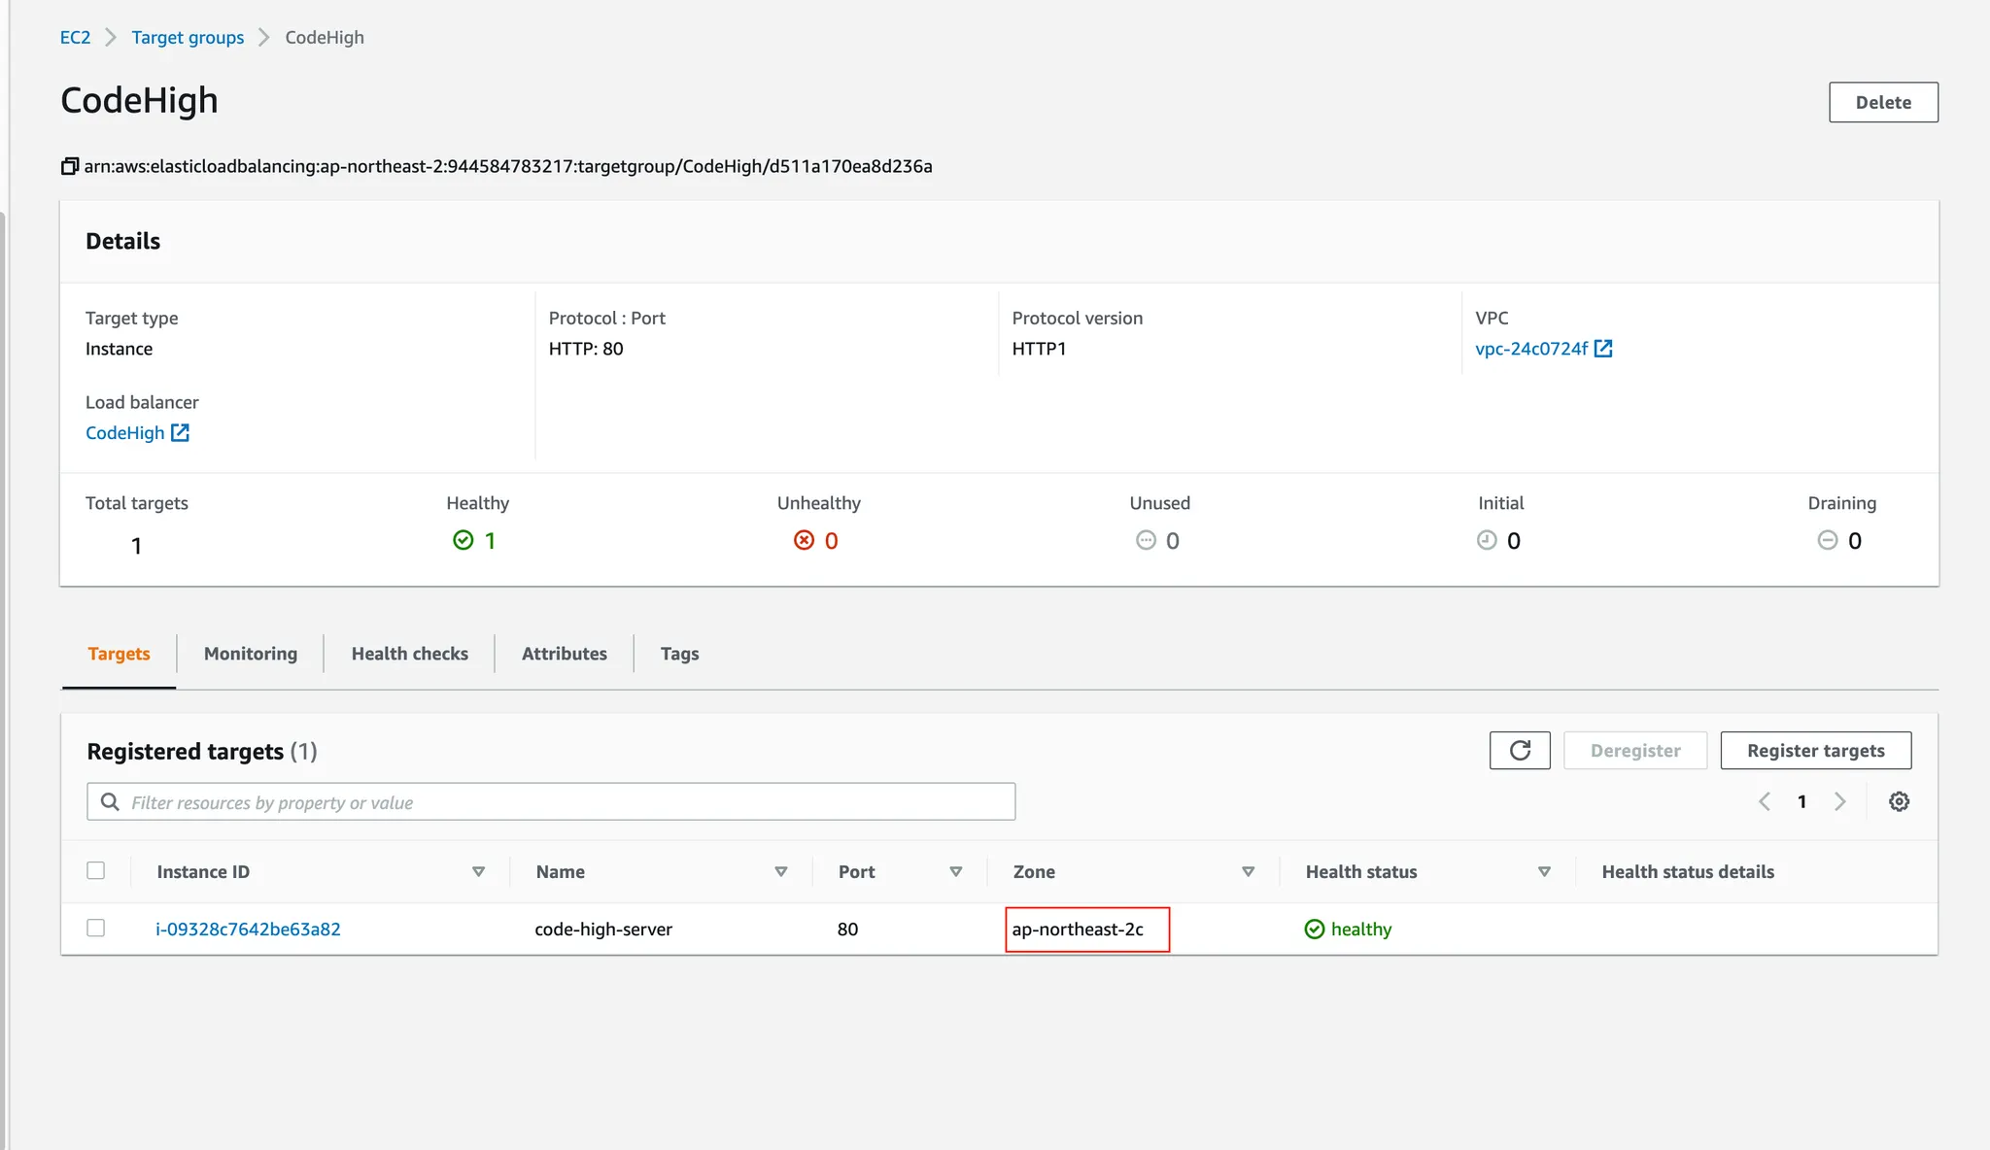
Task: Switch to the Health checks tab
Action: pyautogui.click(x=409, y=654)
